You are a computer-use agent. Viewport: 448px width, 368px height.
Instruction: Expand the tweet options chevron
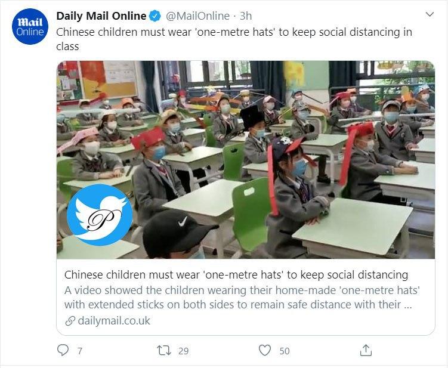point(430,14)
